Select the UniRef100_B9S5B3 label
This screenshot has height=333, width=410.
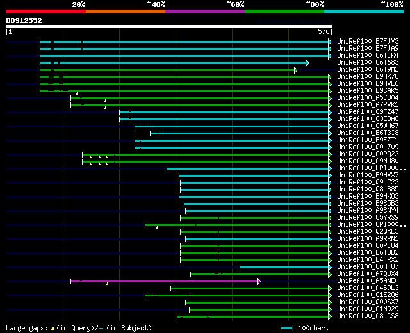point(368,204)
